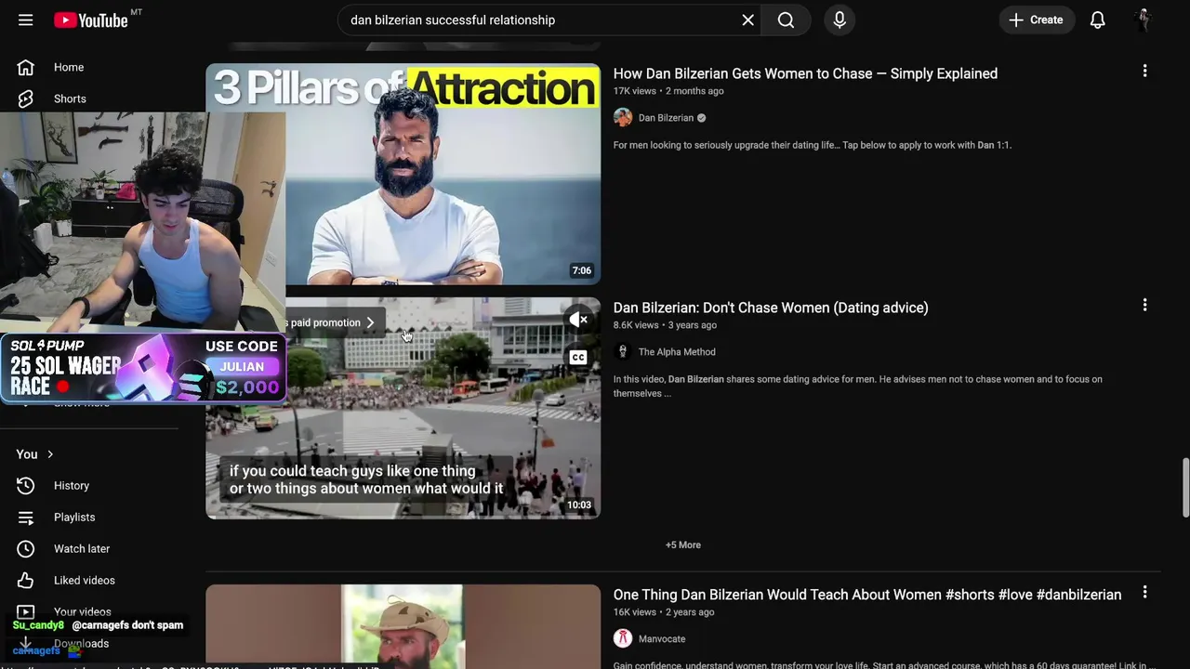
Task: Click the Liked videos thumbs-up icon
Action: (26, 581)
